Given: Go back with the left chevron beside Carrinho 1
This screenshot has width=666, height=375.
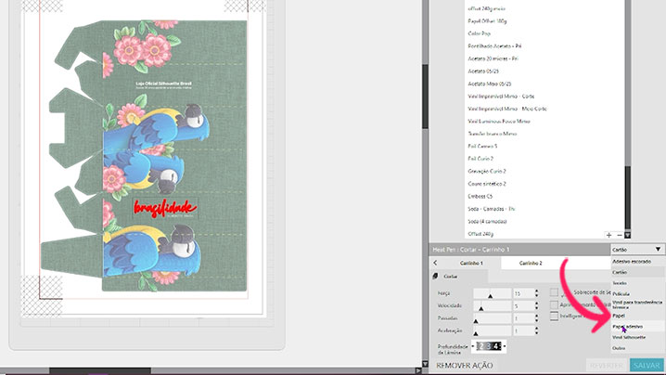Looking at the screenshot, I should pyautogui.click(x=435, y=263).
